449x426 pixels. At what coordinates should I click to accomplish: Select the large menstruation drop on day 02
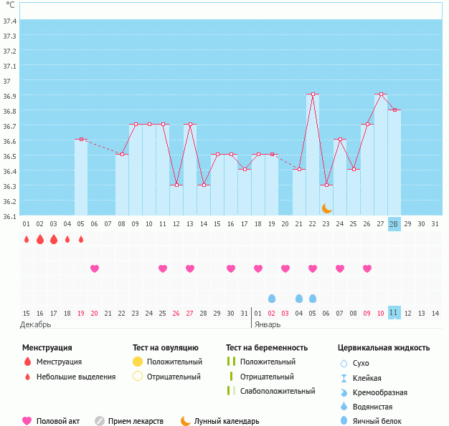[x=40, y=239]
